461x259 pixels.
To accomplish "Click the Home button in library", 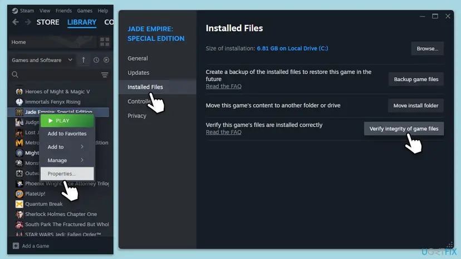I will [x=52, y=42].
